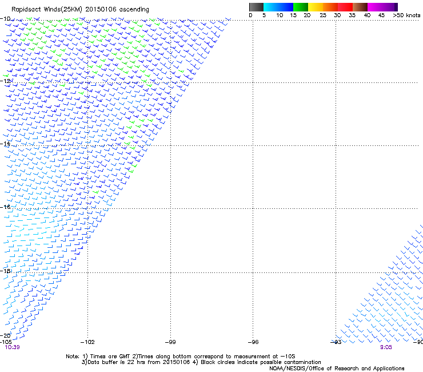Click the green 15-20 knots color band

coord(301,7)
